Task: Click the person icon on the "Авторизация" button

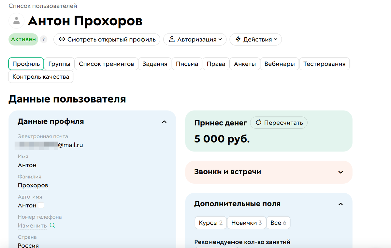Action: (172, 39)
